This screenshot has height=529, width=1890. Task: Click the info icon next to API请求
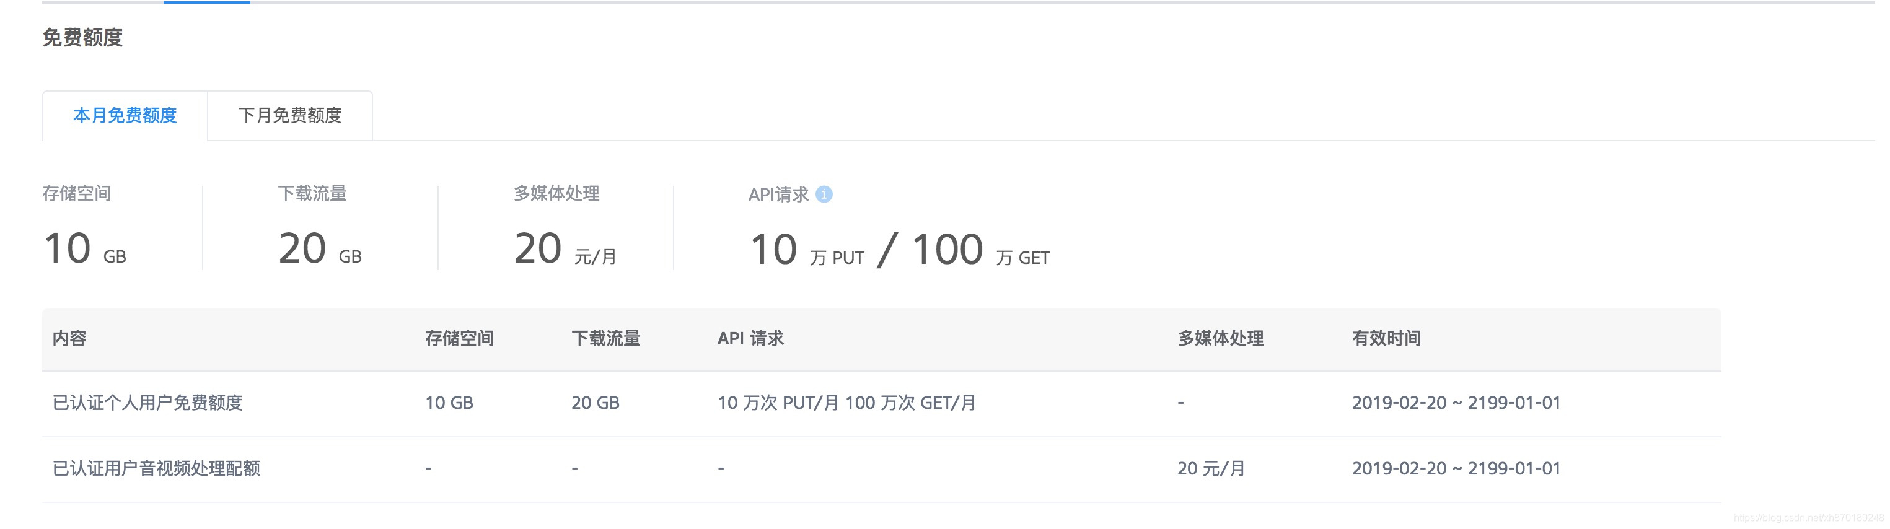(825, 195)
